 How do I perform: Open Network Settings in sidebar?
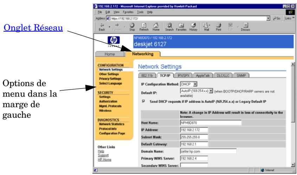pyautogui.click(x=111, y=70)
